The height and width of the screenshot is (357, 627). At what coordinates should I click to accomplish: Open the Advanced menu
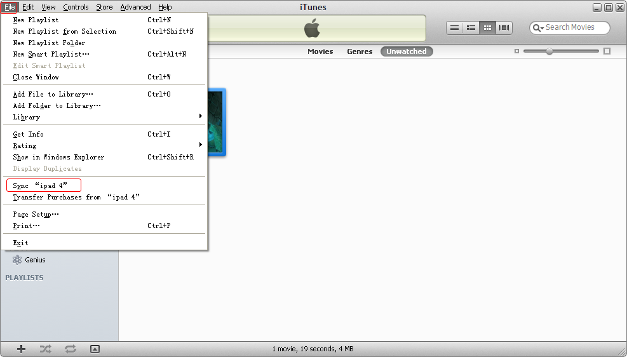tap(135, 7)
